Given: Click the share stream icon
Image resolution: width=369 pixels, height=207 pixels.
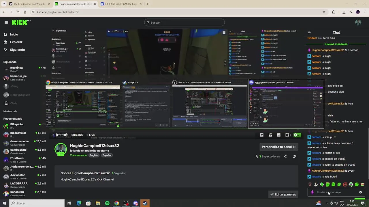Looking at the screenshot, I should (x=285, y=156).
